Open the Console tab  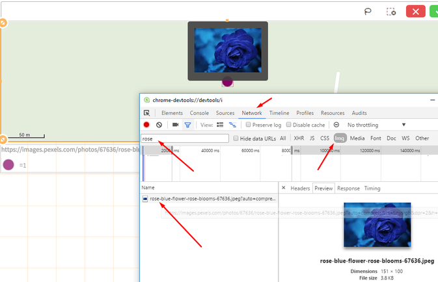(199, 113)
